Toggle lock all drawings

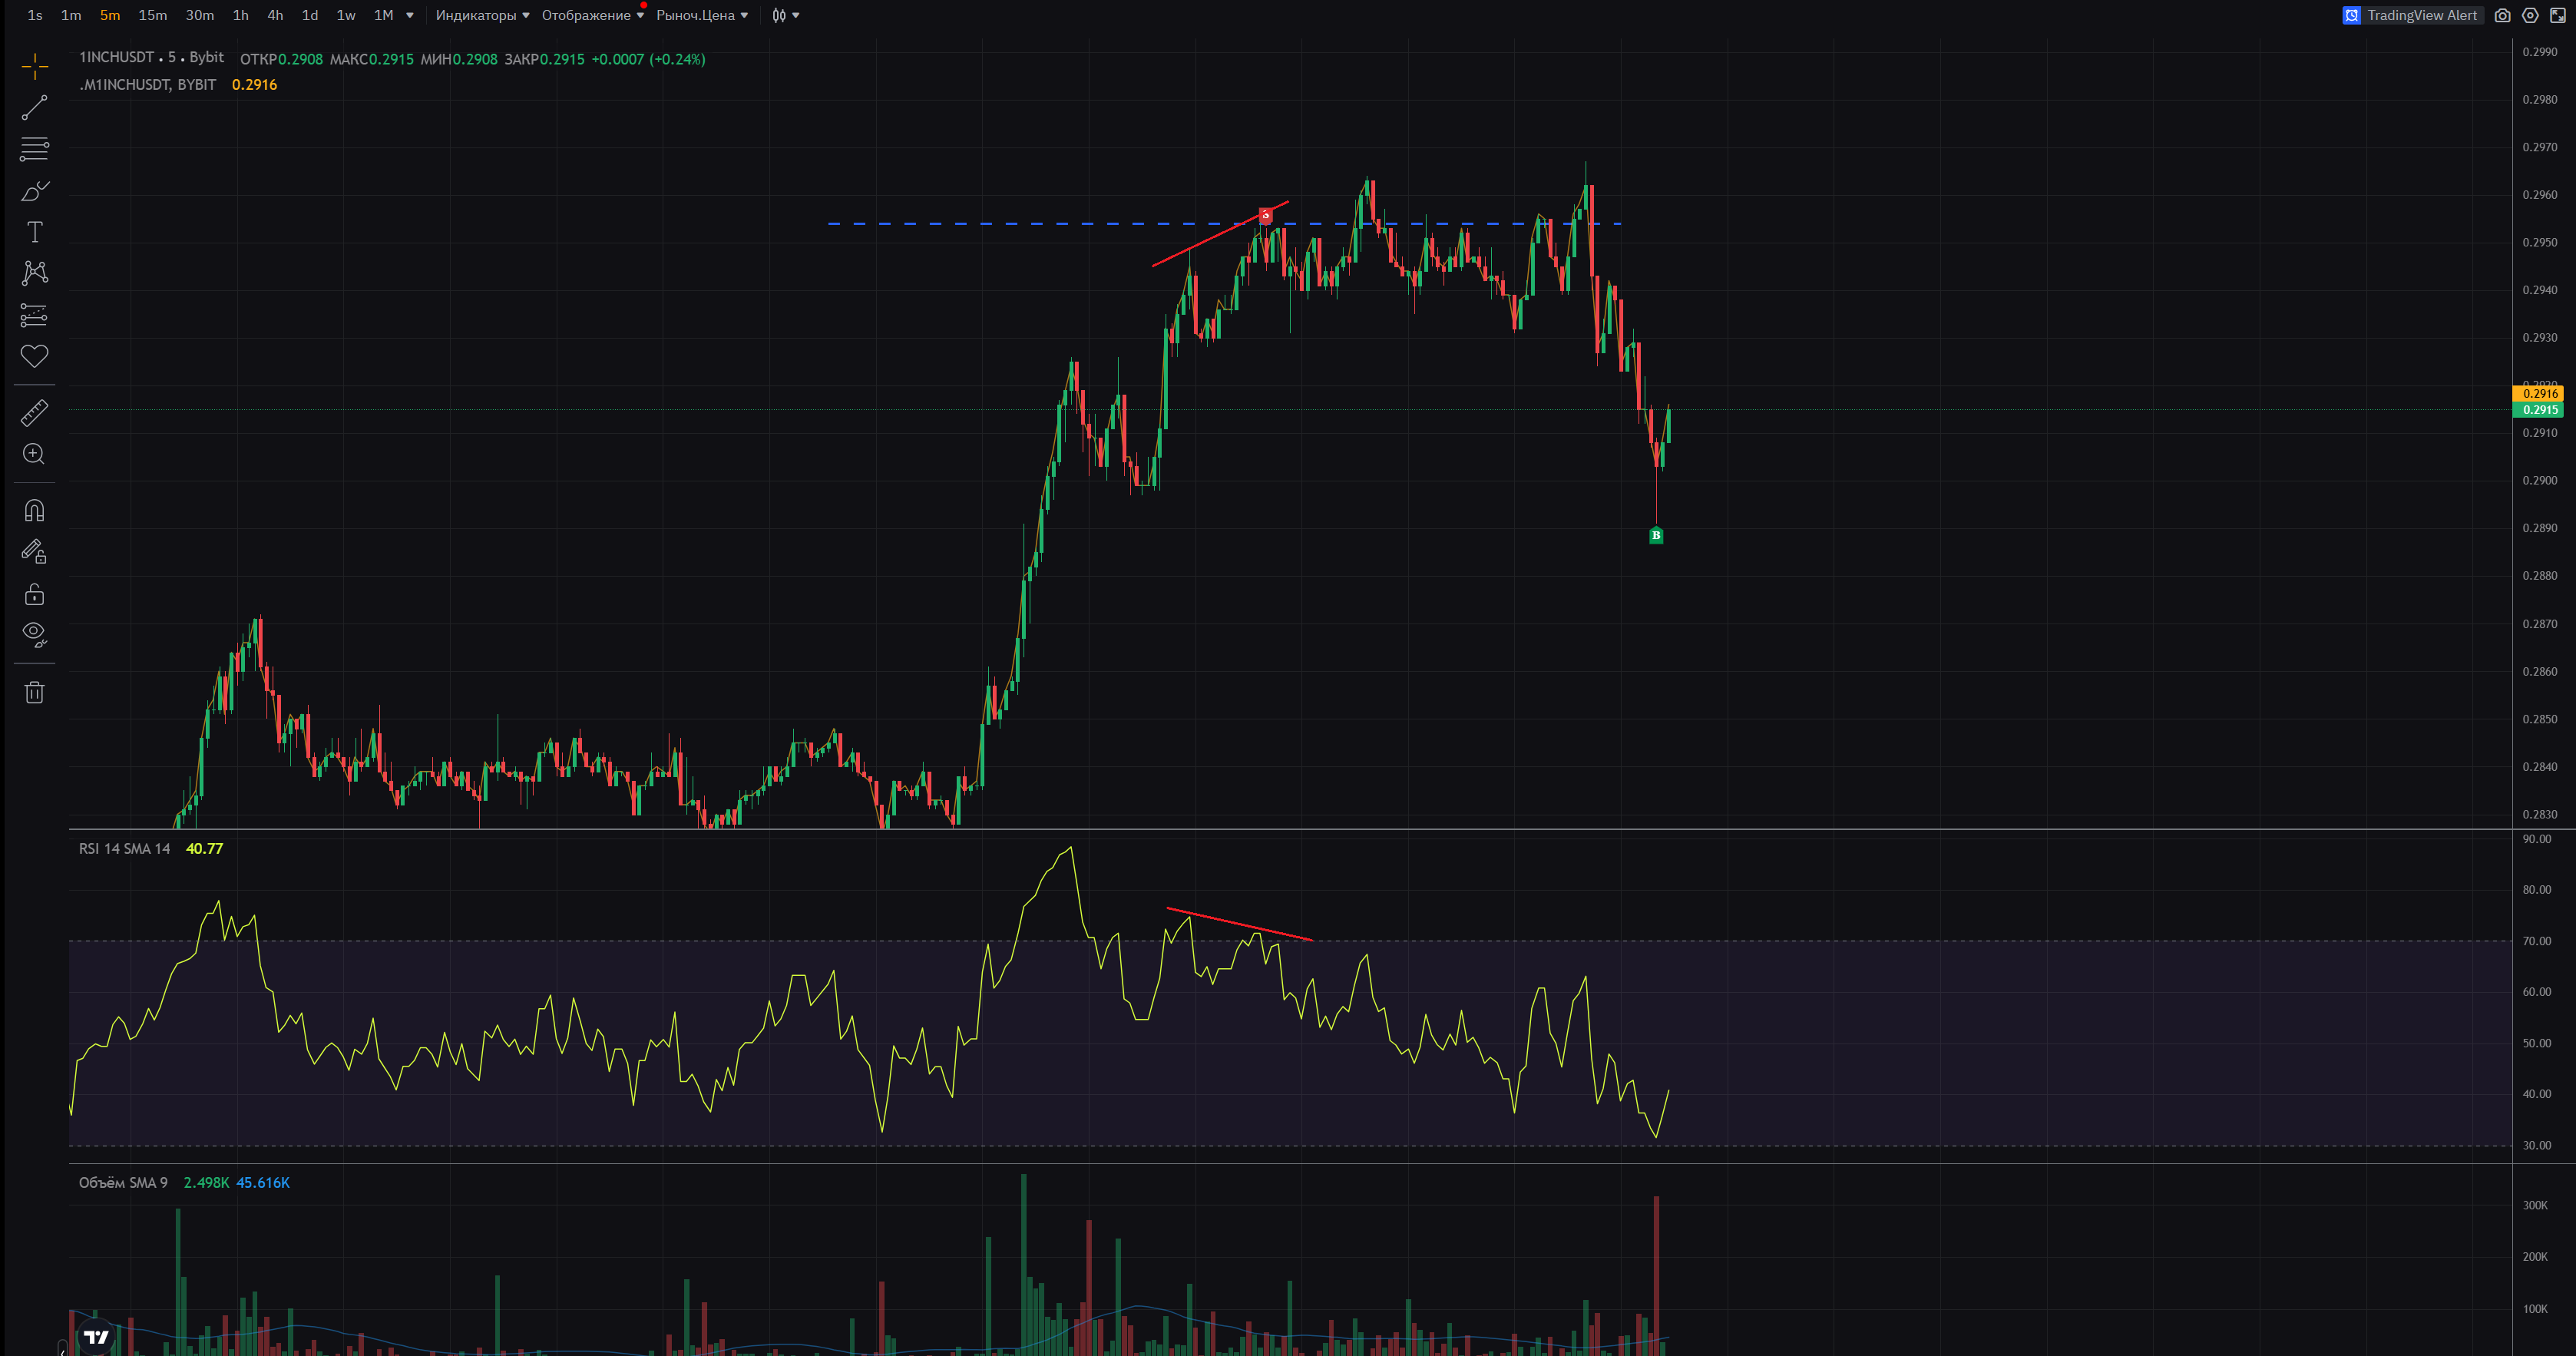[x=34, y=594]
